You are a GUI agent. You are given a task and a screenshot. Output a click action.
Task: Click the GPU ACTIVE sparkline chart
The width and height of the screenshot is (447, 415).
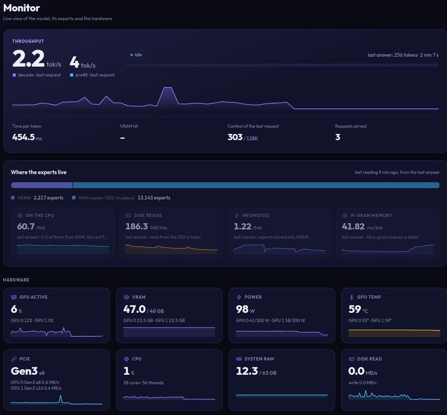(x=57, y=332)
